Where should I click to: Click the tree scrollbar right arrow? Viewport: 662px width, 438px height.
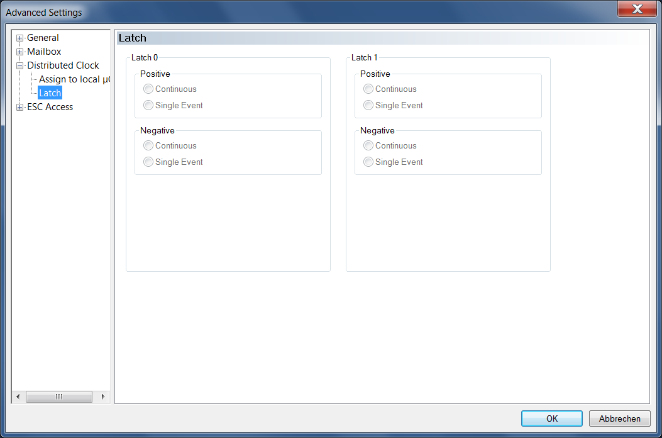click(103, 396)
